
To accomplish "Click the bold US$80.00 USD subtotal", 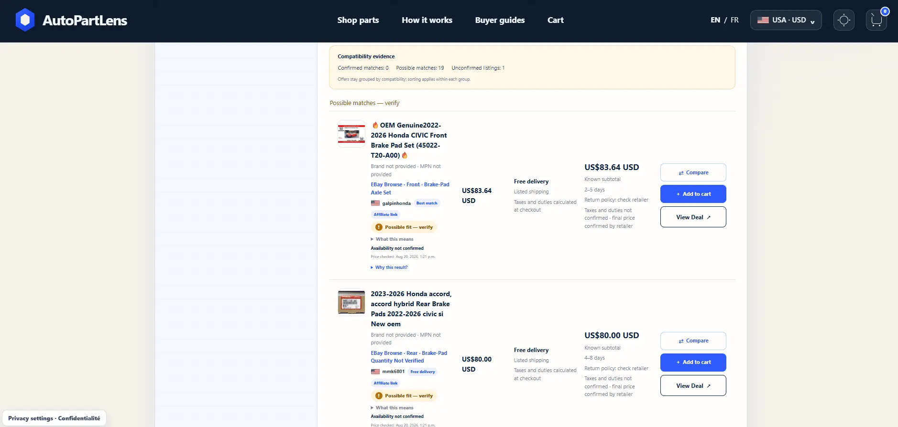I will 612,335.
